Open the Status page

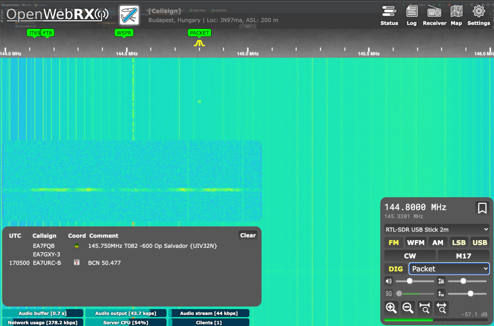(x=389, y=12)
